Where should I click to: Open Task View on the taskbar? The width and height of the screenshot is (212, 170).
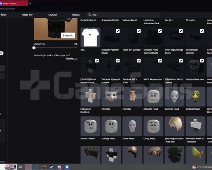coord(21,167)
